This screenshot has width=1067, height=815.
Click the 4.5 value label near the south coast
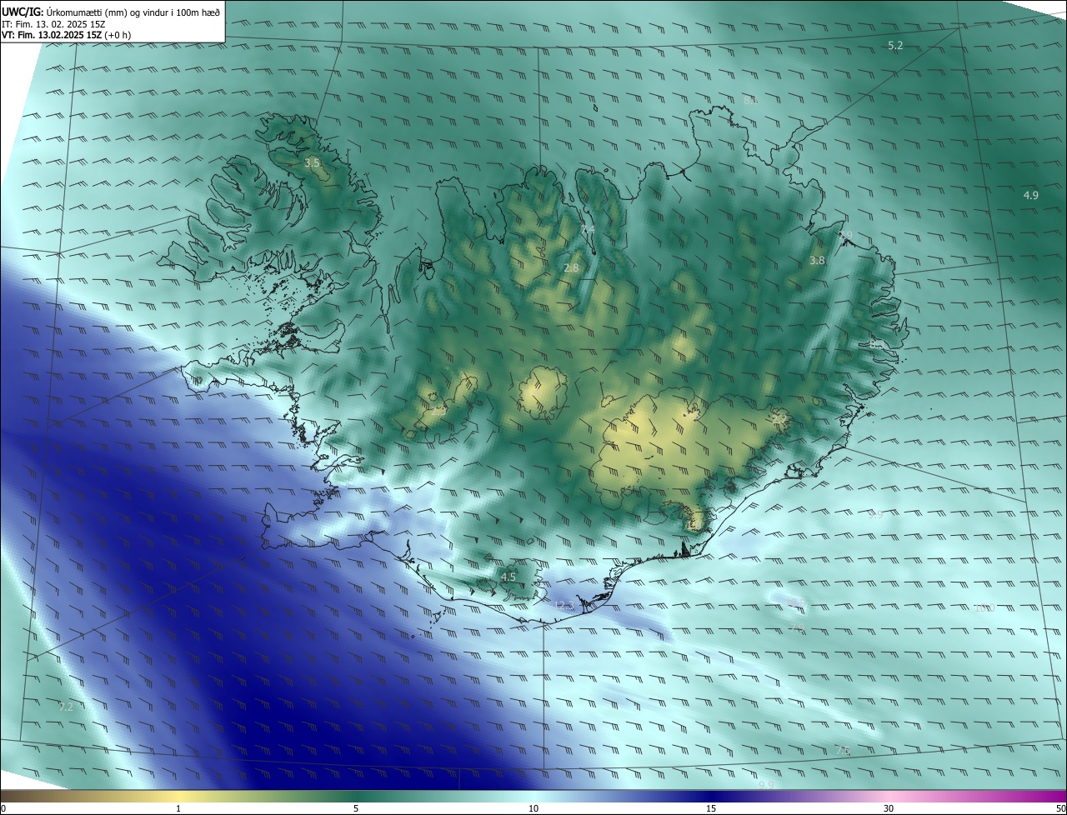(508, 577)
